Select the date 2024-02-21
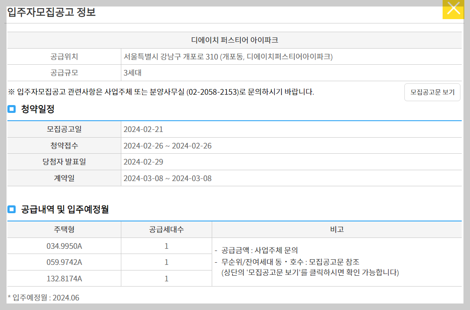The image size is (470, 310). pos(143,129)
